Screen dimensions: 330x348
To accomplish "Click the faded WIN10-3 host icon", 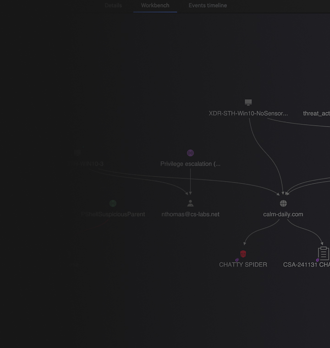I will tap(77, 153).
